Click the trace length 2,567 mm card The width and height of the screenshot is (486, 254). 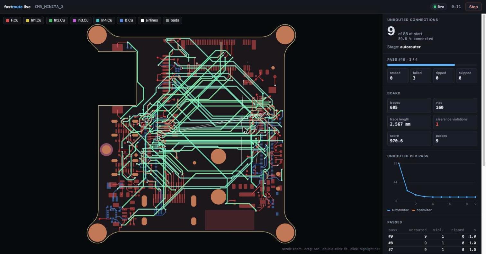tap(409, 122)
